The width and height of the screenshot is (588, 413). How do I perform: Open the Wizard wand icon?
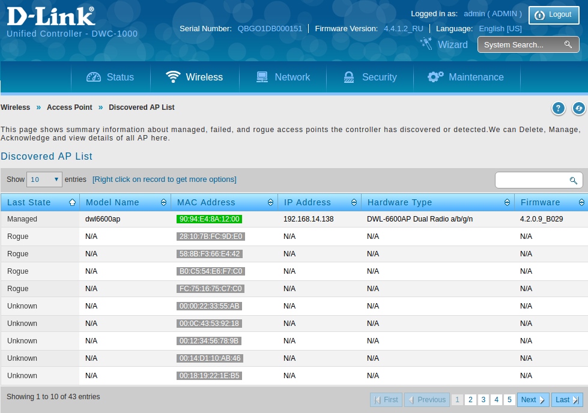coord(426,44)
